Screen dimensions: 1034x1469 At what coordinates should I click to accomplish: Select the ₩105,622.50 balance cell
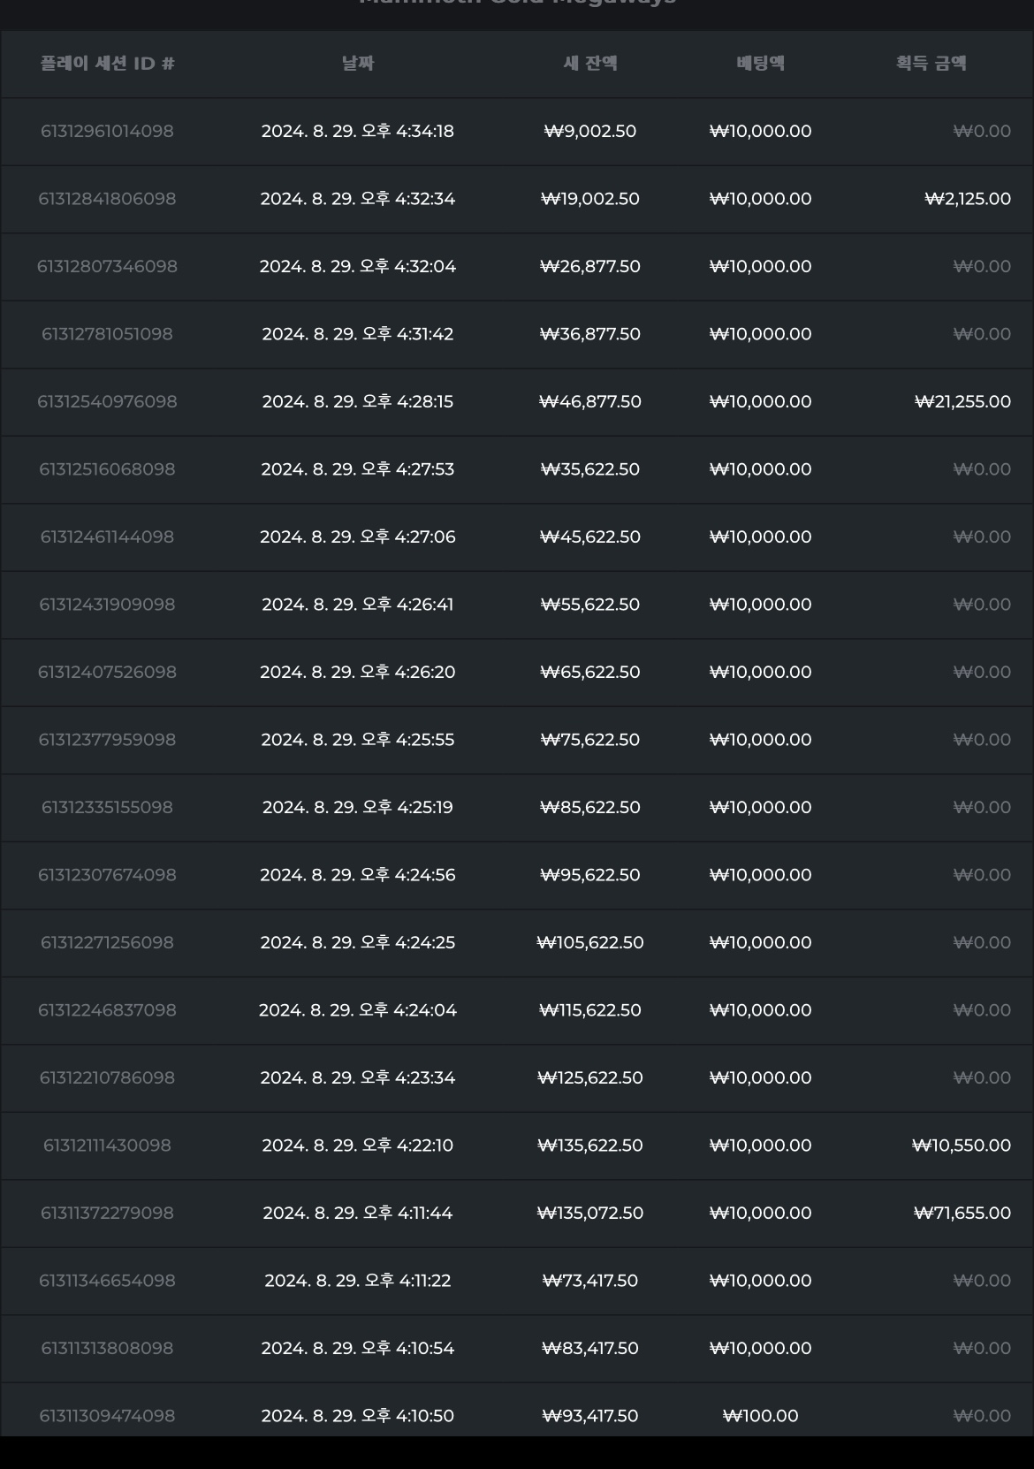(x=590, y=942)
